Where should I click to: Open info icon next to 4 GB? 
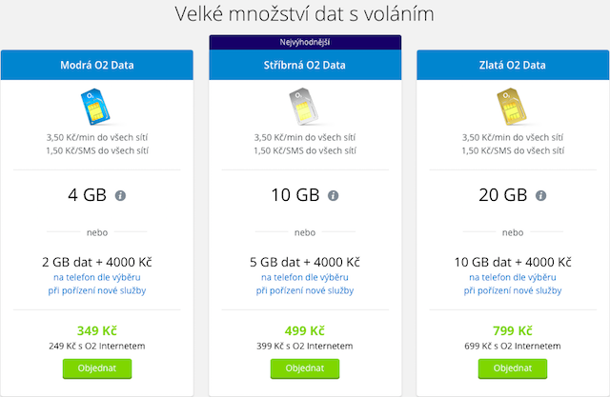(x=120, y=196)
